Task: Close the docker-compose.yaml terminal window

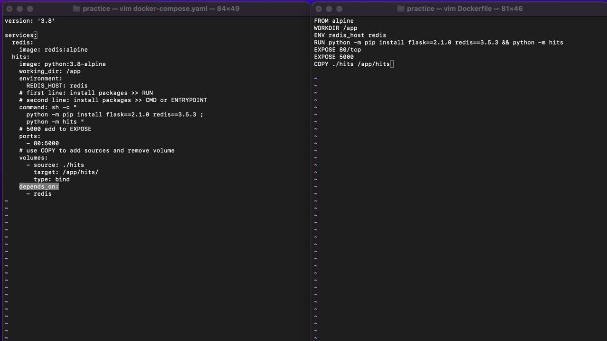Action: click(9, 9)
